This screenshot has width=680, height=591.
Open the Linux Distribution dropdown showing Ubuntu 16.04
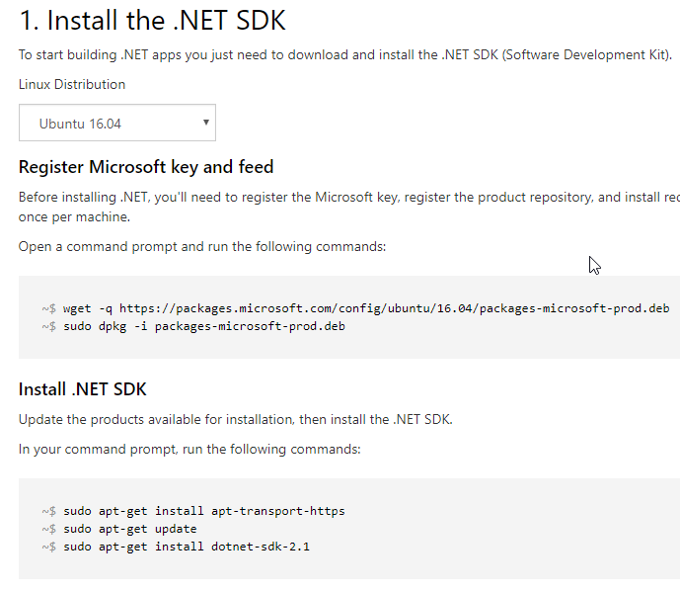(116, 124)
